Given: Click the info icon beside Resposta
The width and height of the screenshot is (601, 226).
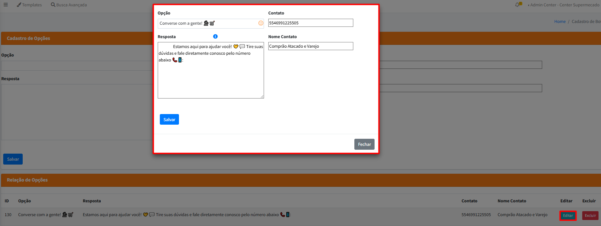Looking at the screenshot, I should (215, 37).
